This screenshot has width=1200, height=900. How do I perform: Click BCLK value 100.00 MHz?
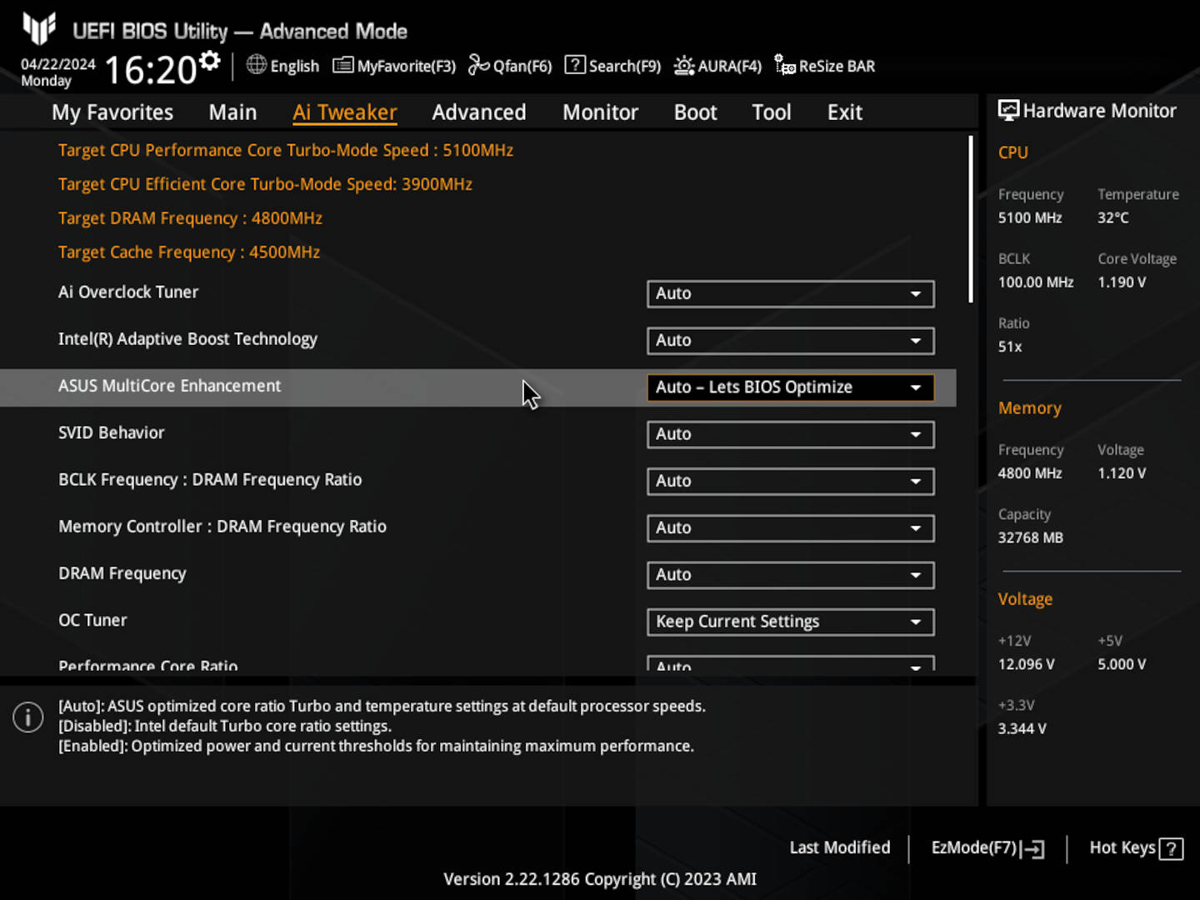coord(1036,282)
